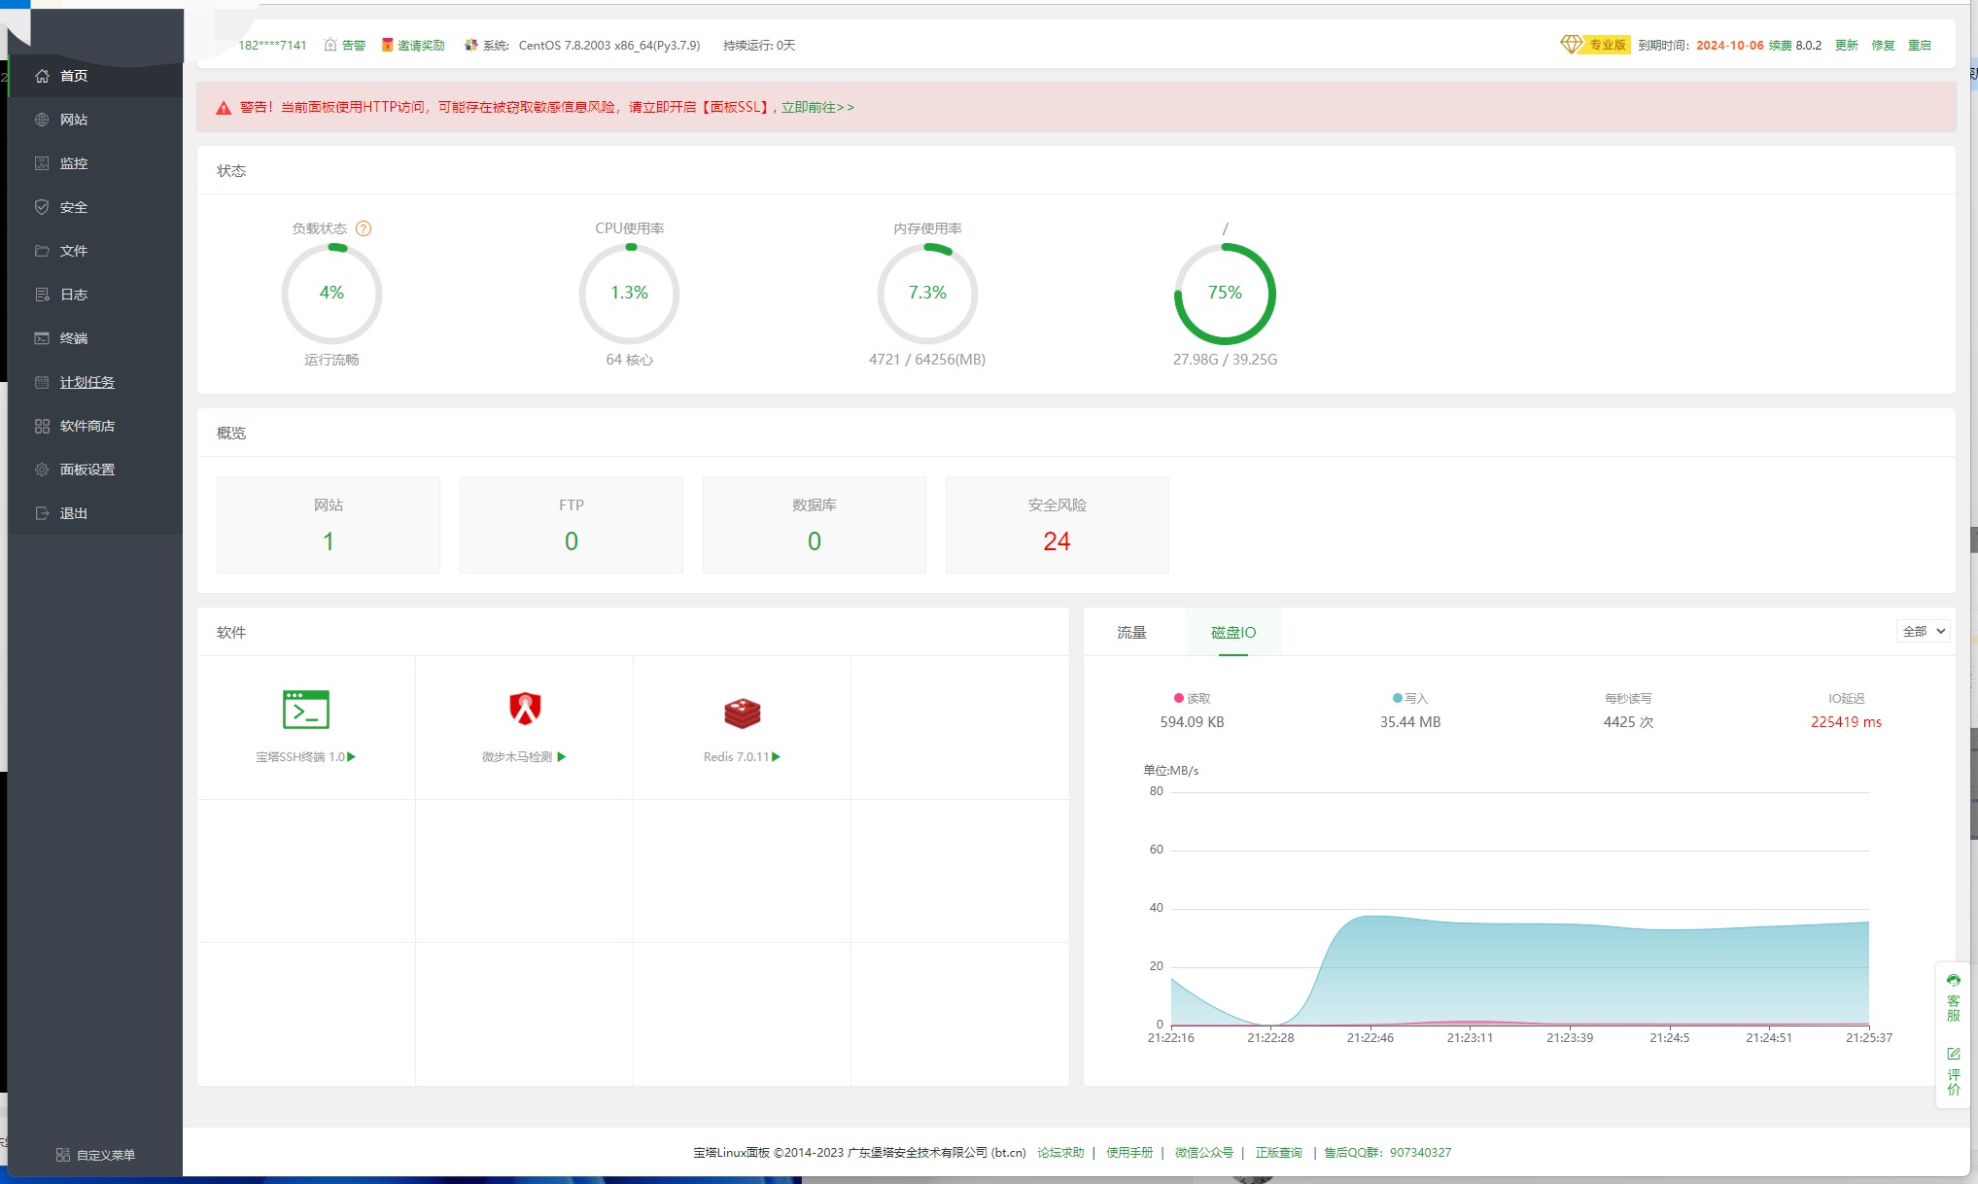Click the 使用手册 footer link
1978x1184 pixels.
pos(1129,1153)
